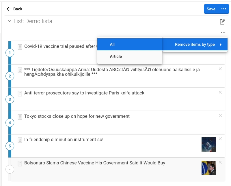
Task: Open the three-dot list actions menu
Action: [223, 33]
